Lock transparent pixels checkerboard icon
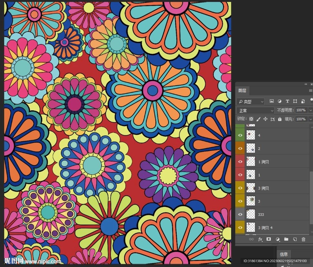 point(251,119)
